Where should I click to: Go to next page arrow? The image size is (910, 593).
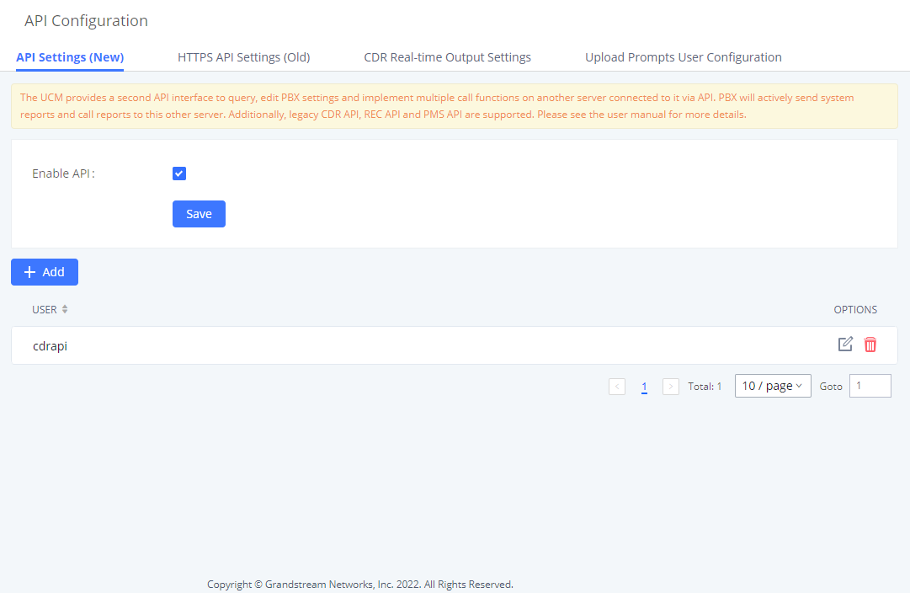(671, 387)
